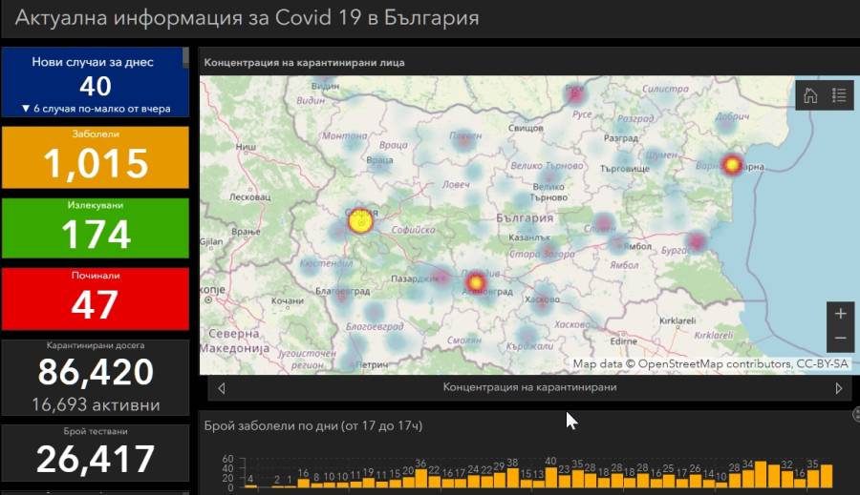The image size is (860, 495).
Task: Expand the daily cases chart panel
Action: (855, 414)
